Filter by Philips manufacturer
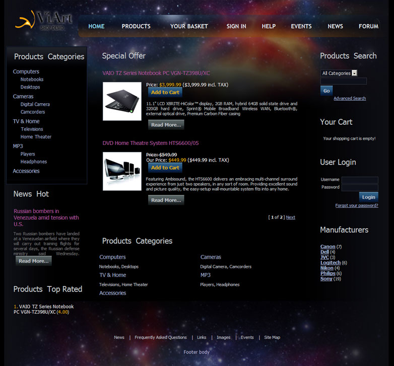Image resolution: width=394 pixels, height=366 pixels. pyautogui.click(x=328, y=273)
